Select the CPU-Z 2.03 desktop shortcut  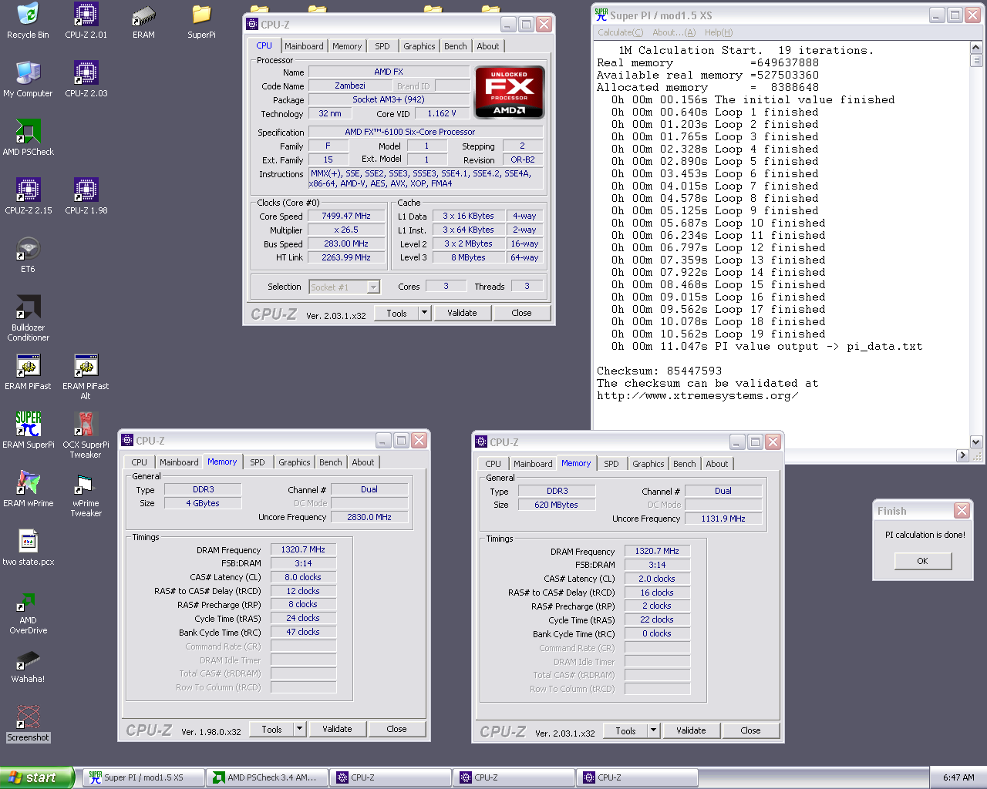tap(86, 79)
